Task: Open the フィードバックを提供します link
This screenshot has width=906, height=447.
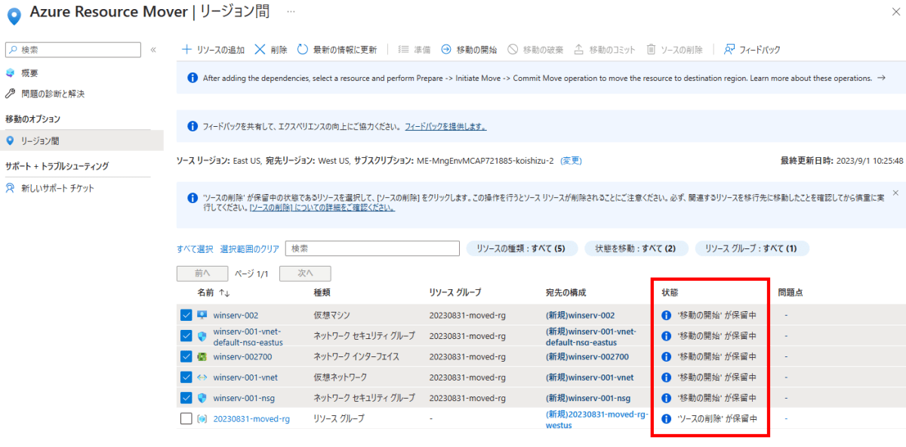Action: coord(445,127)
